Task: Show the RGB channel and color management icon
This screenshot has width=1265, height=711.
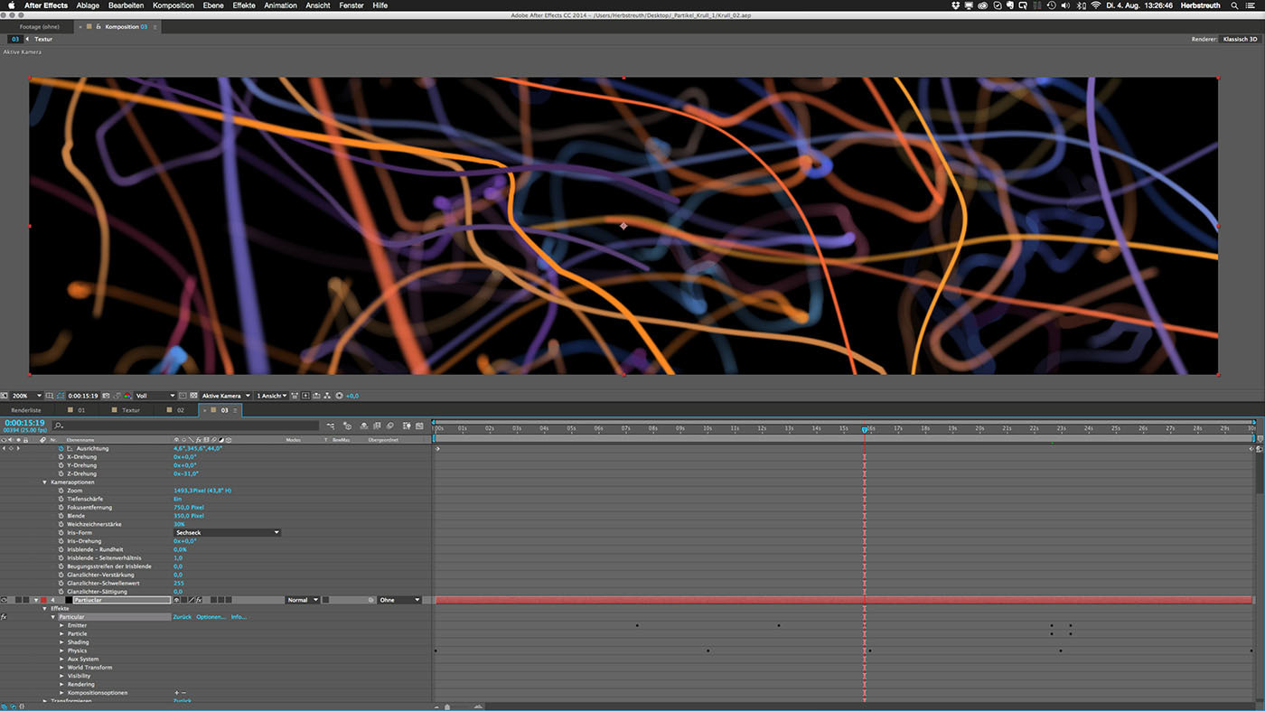Action: (126, 396)
